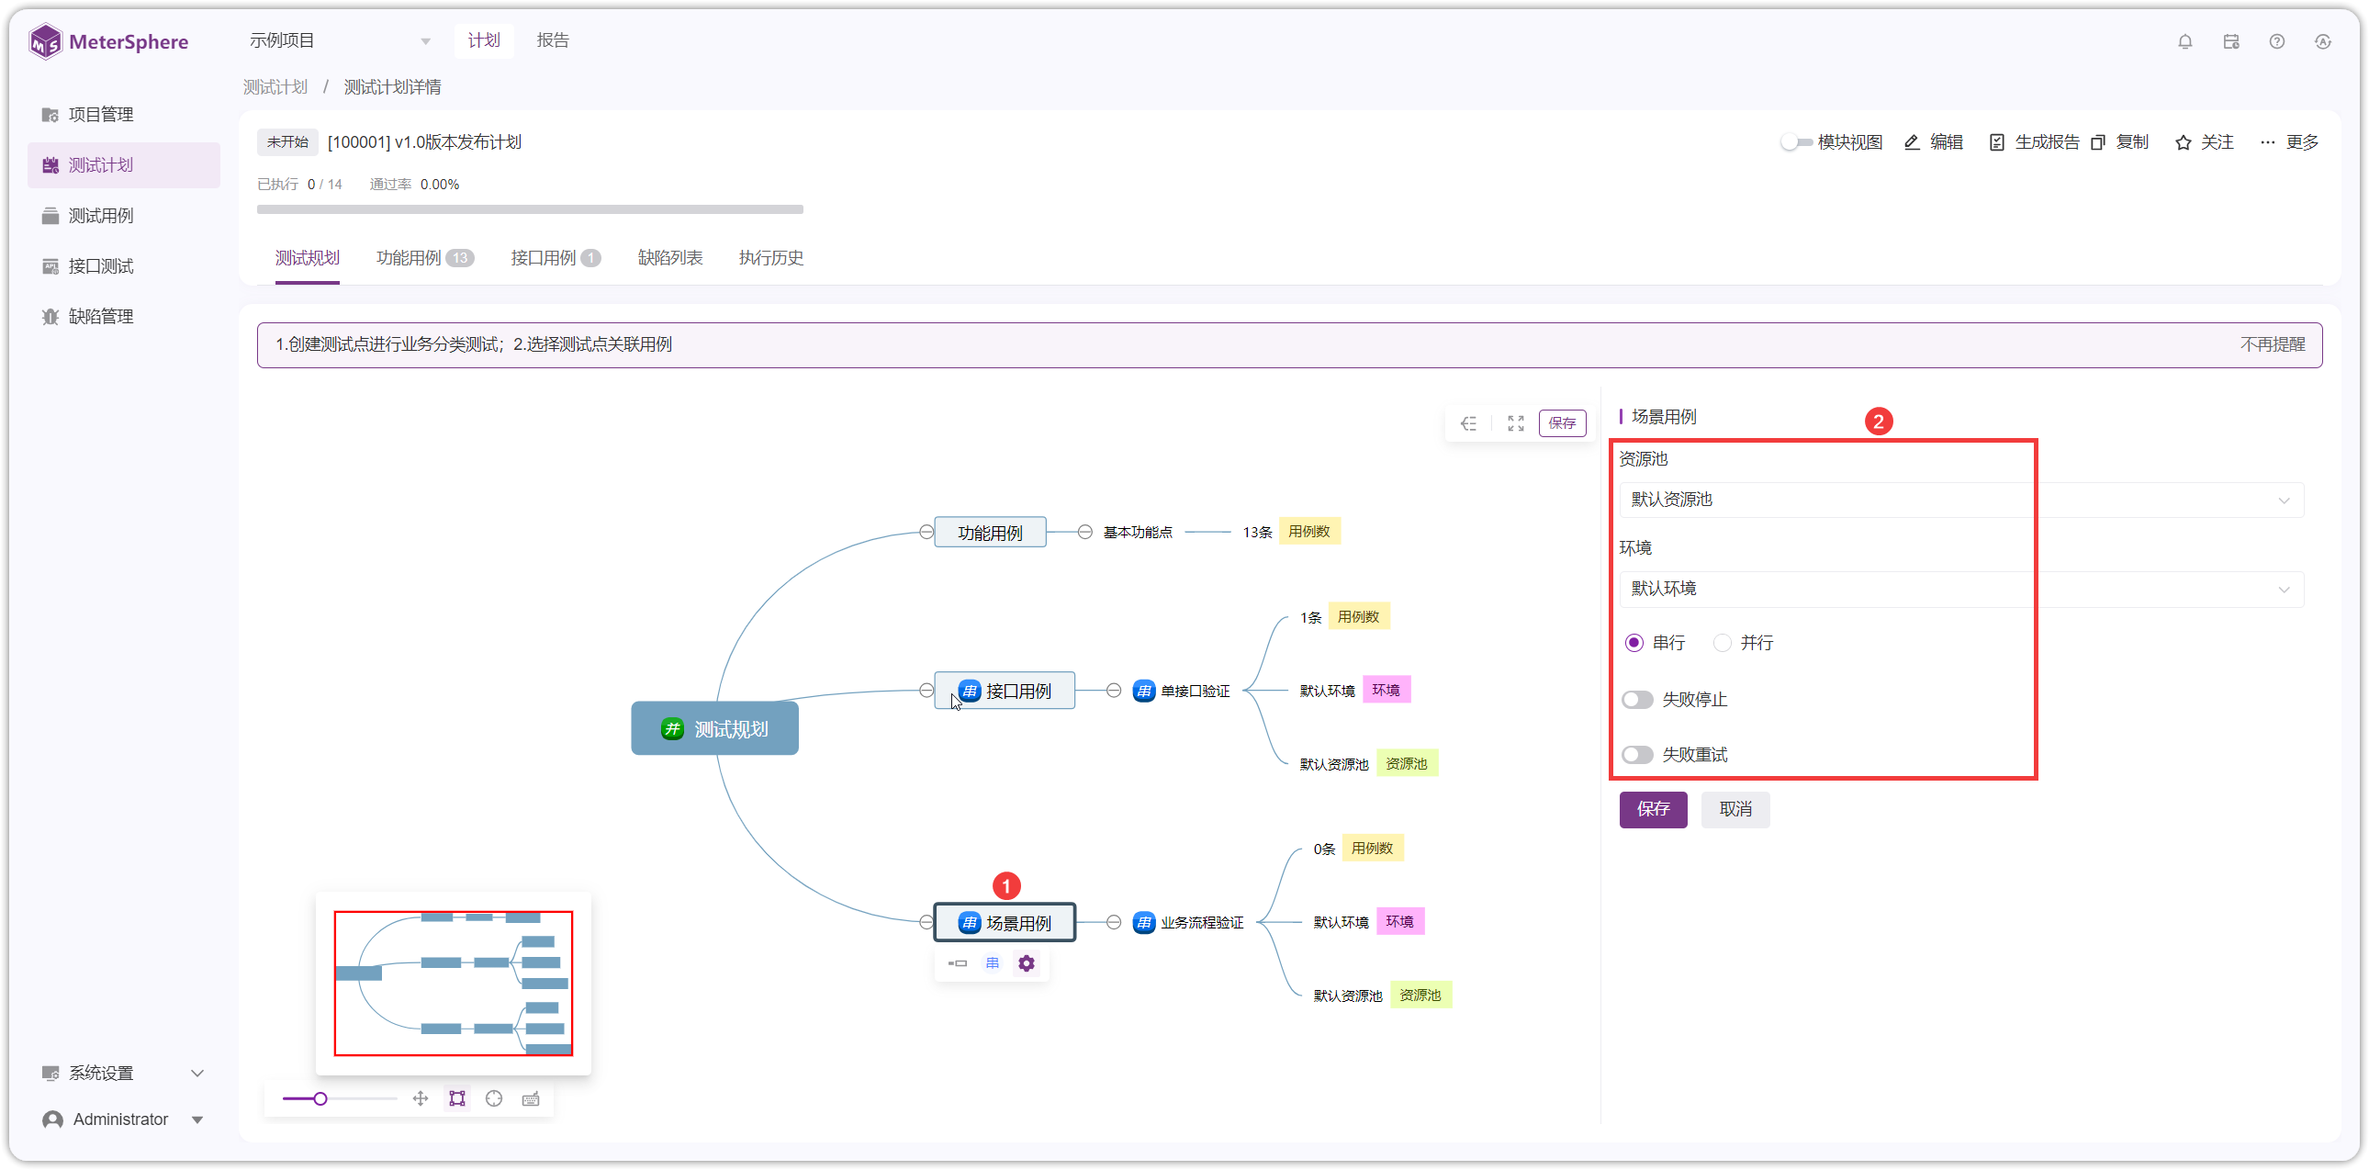Click the calendar task icon in header

coord(2231,41)
